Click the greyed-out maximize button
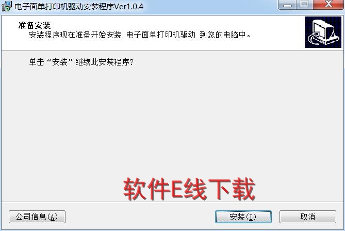Screen dimensions: 345x231 304,5
